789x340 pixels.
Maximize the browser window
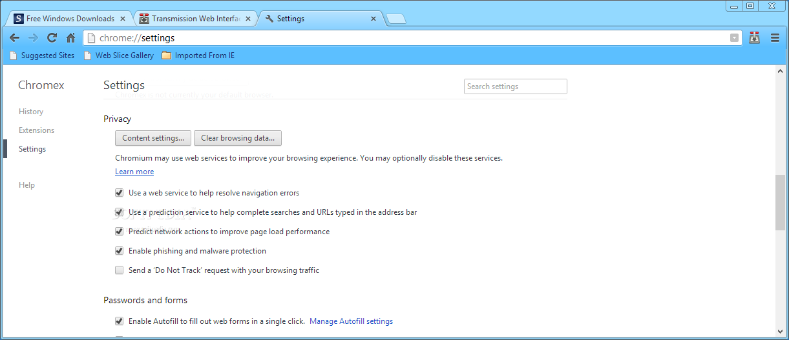click(750, 5)
